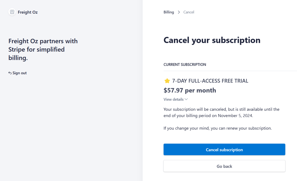
Task: Go to the Billing breadcrumb
Action: pyautogui.click(x=169, y=12)
